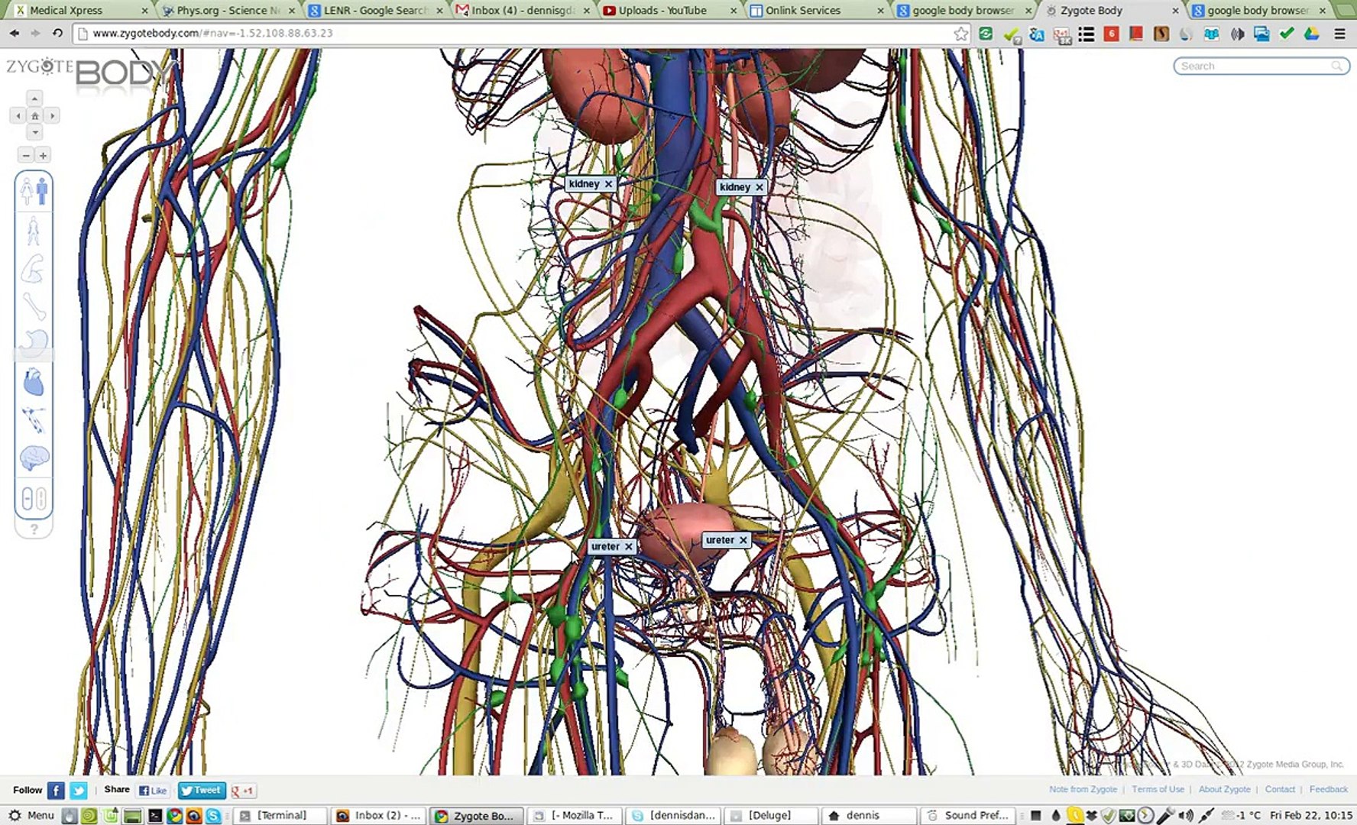The image size is (1357, 825).
Task: Click the bulleted list extension icon
Action: point(1086,34)
